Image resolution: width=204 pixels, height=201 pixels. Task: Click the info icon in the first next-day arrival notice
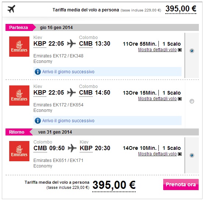38,72
